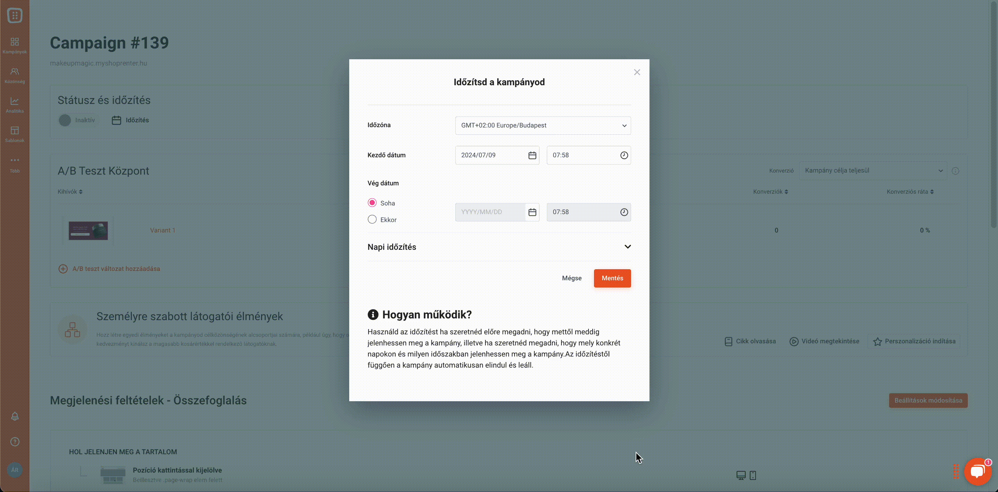The image size is (998, 492).
Task: Click Videó megtekintése
Action: 824,341
